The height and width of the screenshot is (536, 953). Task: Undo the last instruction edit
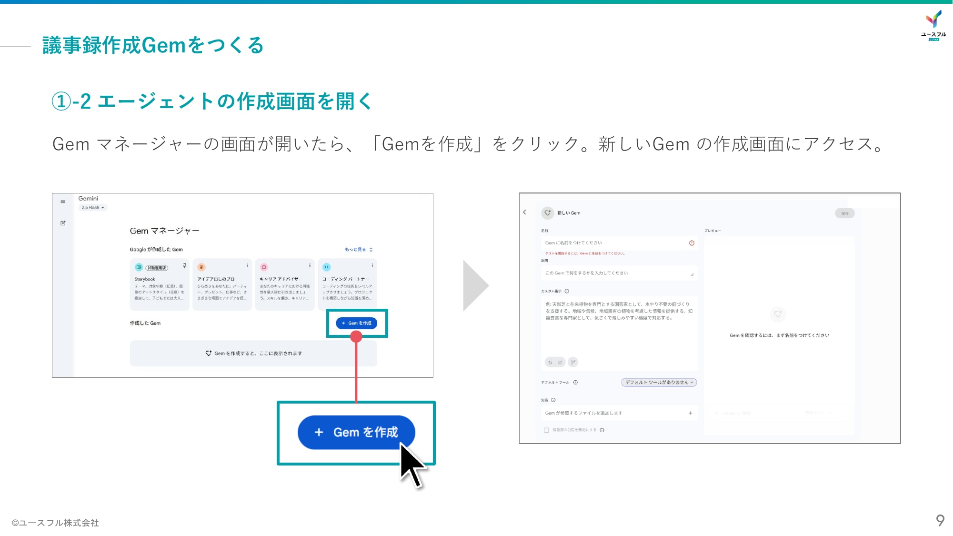(550, 363)
